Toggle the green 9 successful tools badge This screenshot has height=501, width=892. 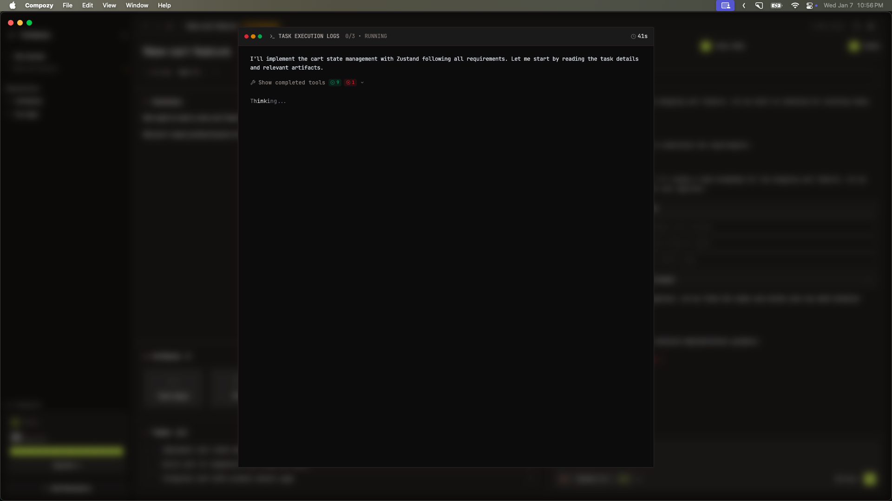[x=334, y=83]
